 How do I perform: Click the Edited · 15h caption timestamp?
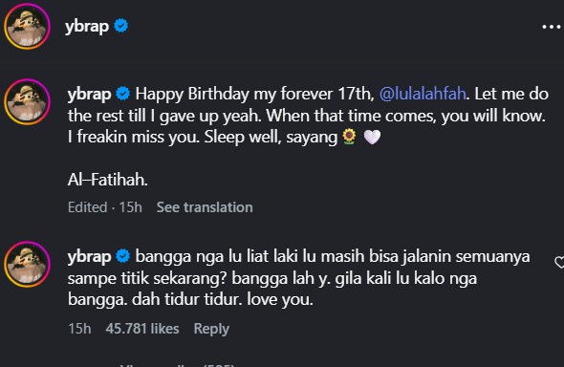pos(104,207)
